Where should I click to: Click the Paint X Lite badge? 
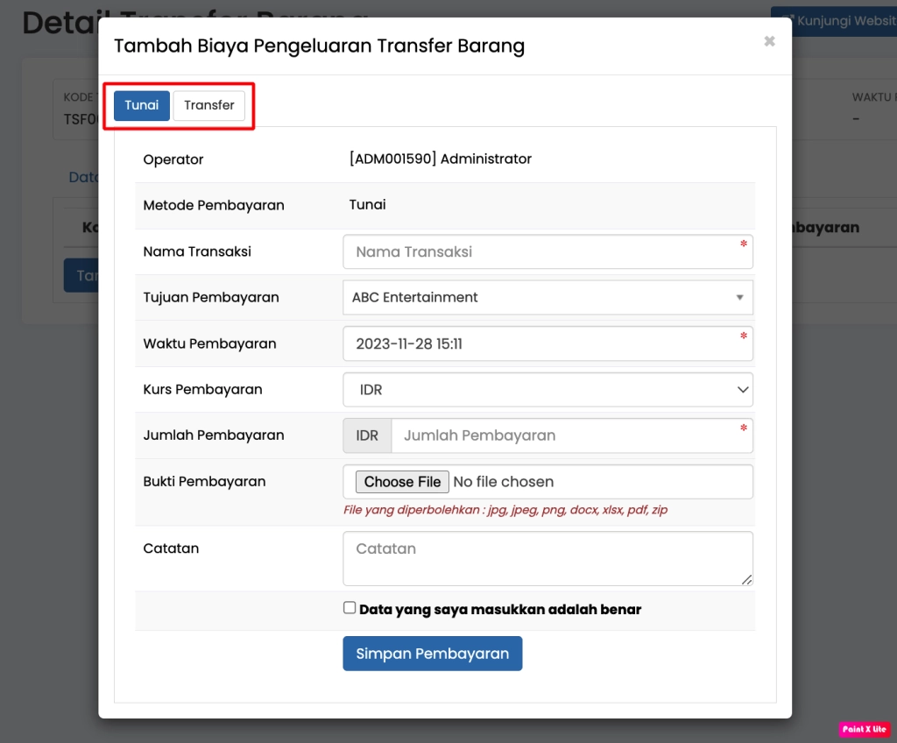865,729
